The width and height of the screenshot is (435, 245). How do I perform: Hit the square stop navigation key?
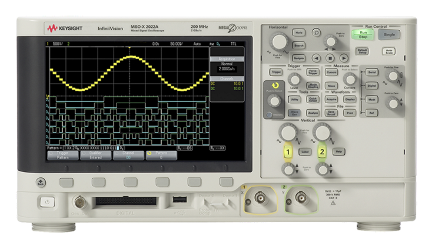tap(330, 58)
